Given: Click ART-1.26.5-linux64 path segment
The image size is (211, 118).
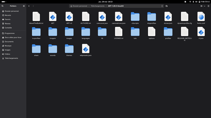Looking at the screenshot, I should (116, 6).
